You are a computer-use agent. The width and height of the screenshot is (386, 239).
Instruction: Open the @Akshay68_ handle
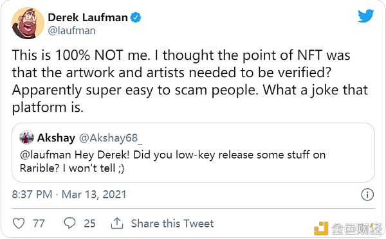(x=111, y=138)
